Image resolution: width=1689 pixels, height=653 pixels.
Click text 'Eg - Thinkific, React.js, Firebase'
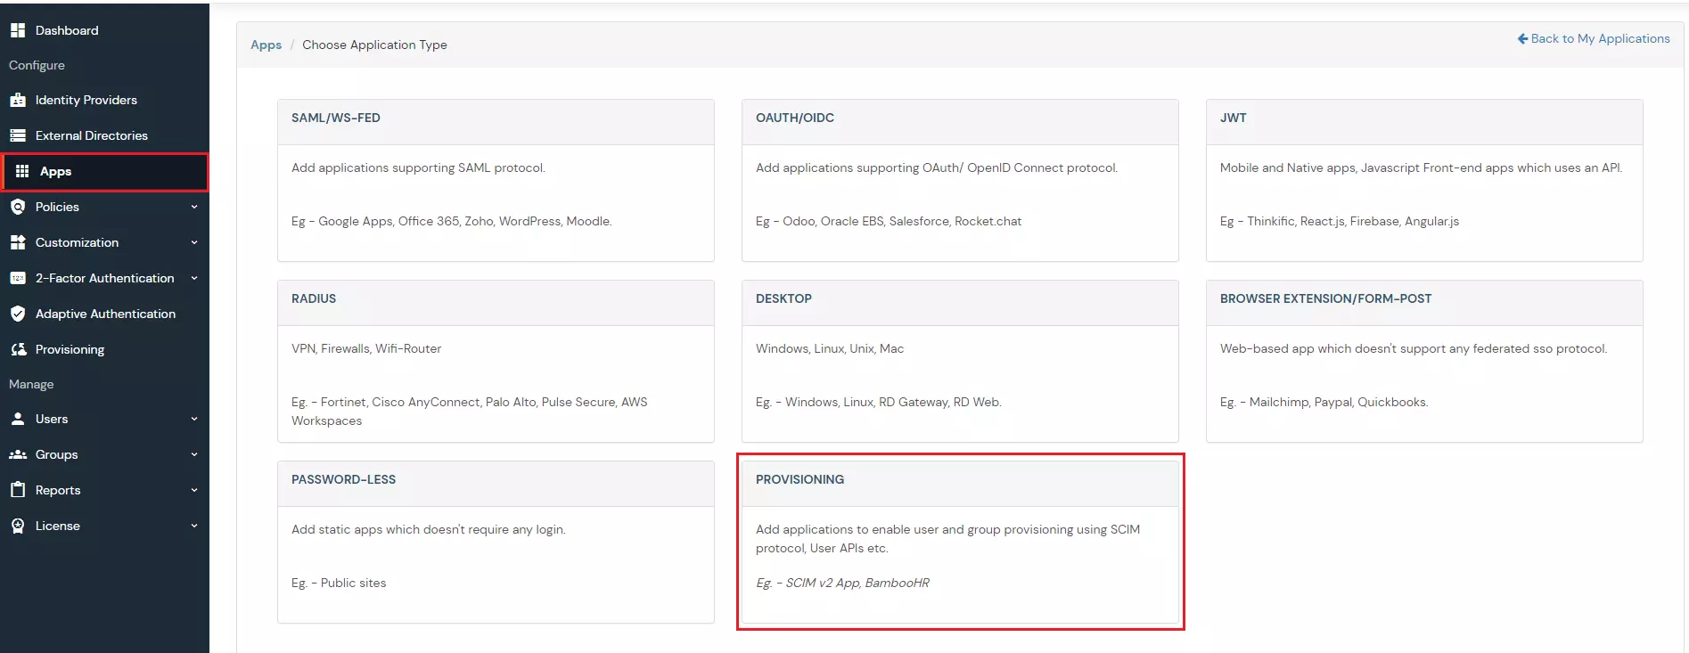coord(1310,221)
